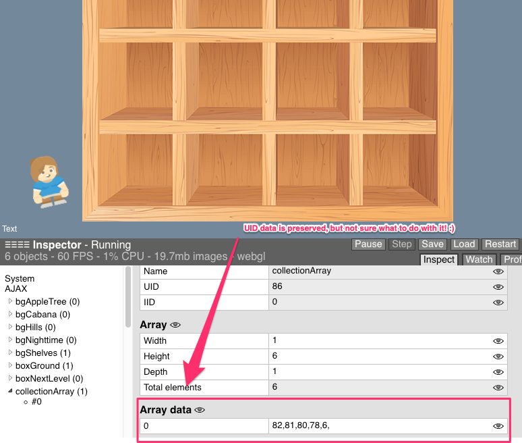Click the object list scrollbar
This screenshot has width=522, height=443.
click(128, 296)
